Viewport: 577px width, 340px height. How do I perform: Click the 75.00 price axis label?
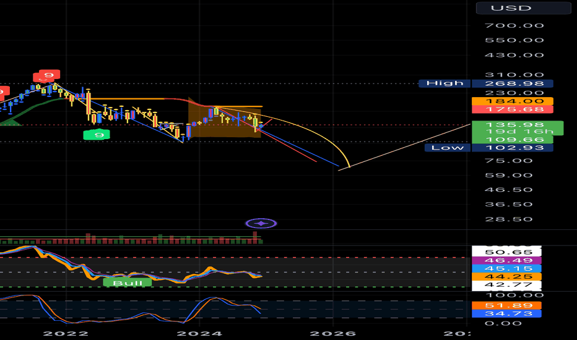508,161
